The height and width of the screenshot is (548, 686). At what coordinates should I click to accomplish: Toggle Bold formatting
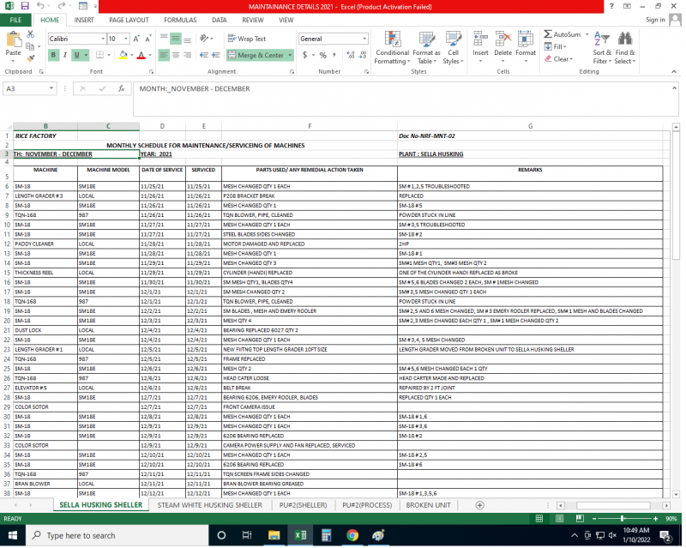point(53,55)
